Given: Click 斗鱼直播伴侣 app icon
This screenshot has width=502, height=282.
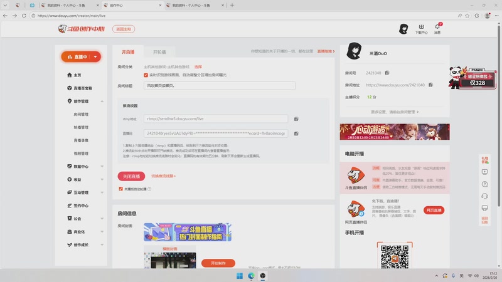Looking at the screenshot, I should coord(356,175).
